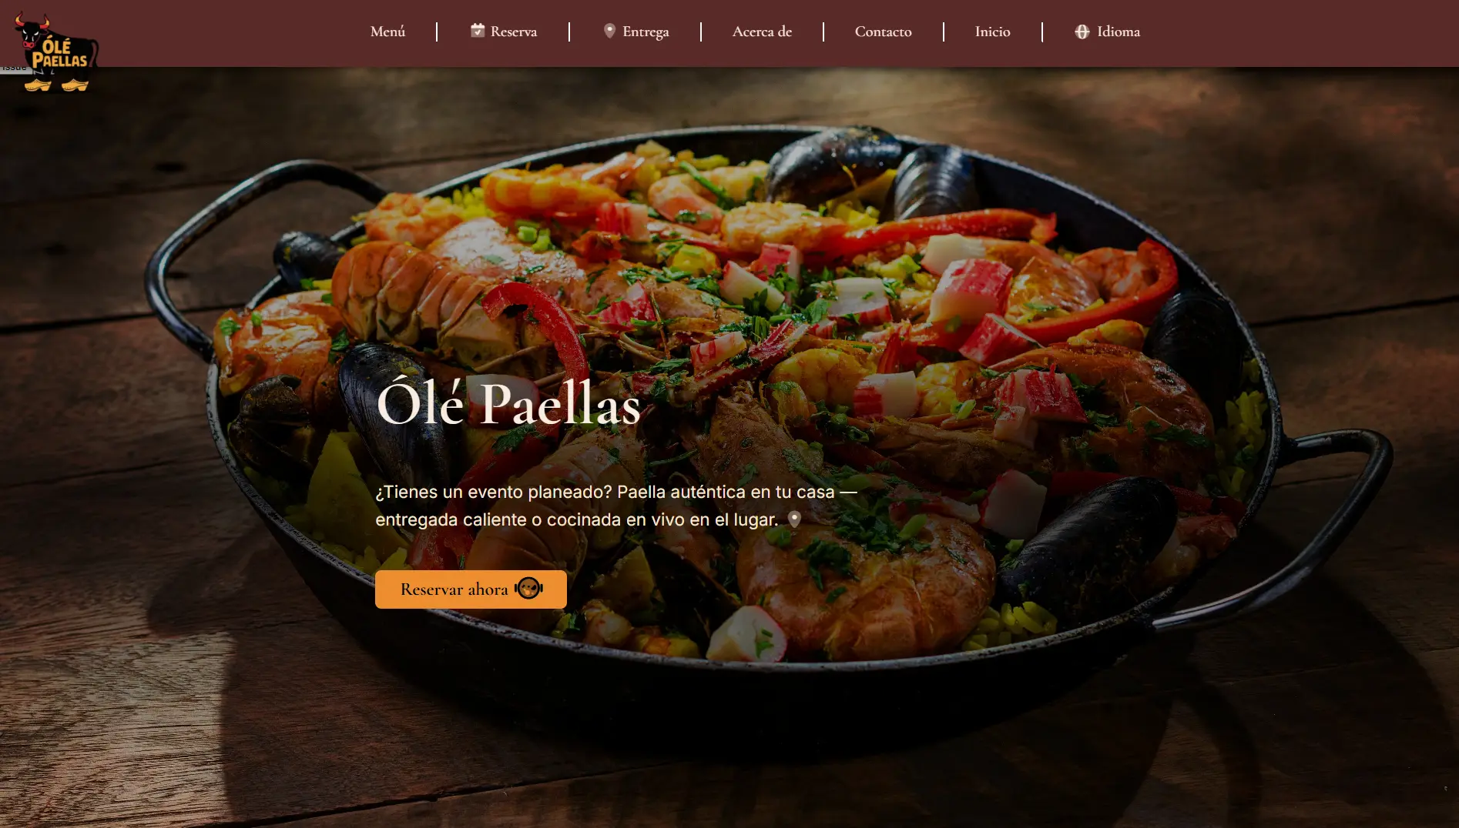
Task: Click the face icon in the Reservar ahora button
Action: coord(528,589)
